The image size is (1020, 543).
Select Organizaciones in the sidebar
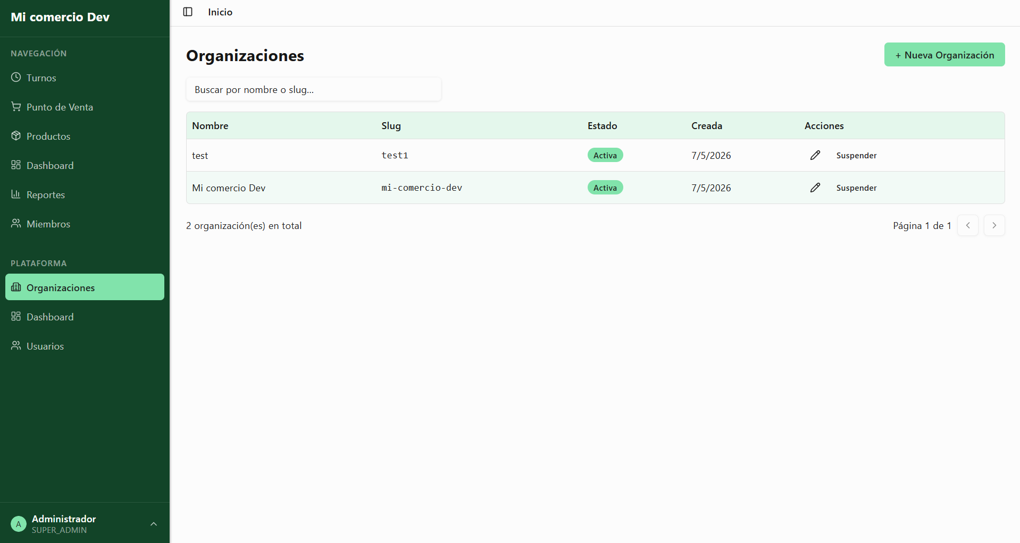tap(85, 287)
